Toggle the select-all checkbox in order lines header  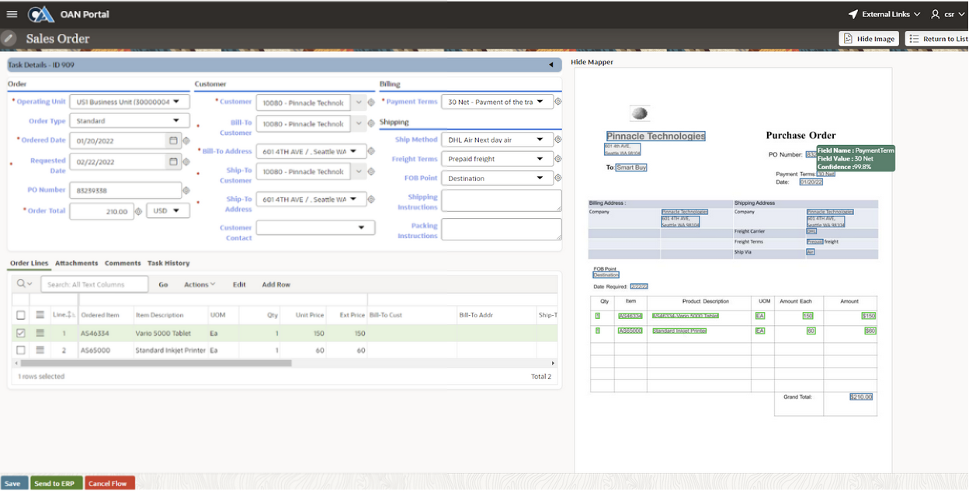20,315
